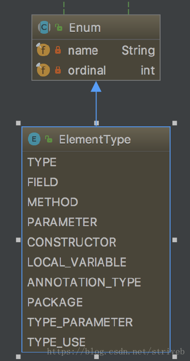Select the ANNOTATION_TYPE enum constant
The height and width of the screenshot is (361, 190).
(84, 282)
